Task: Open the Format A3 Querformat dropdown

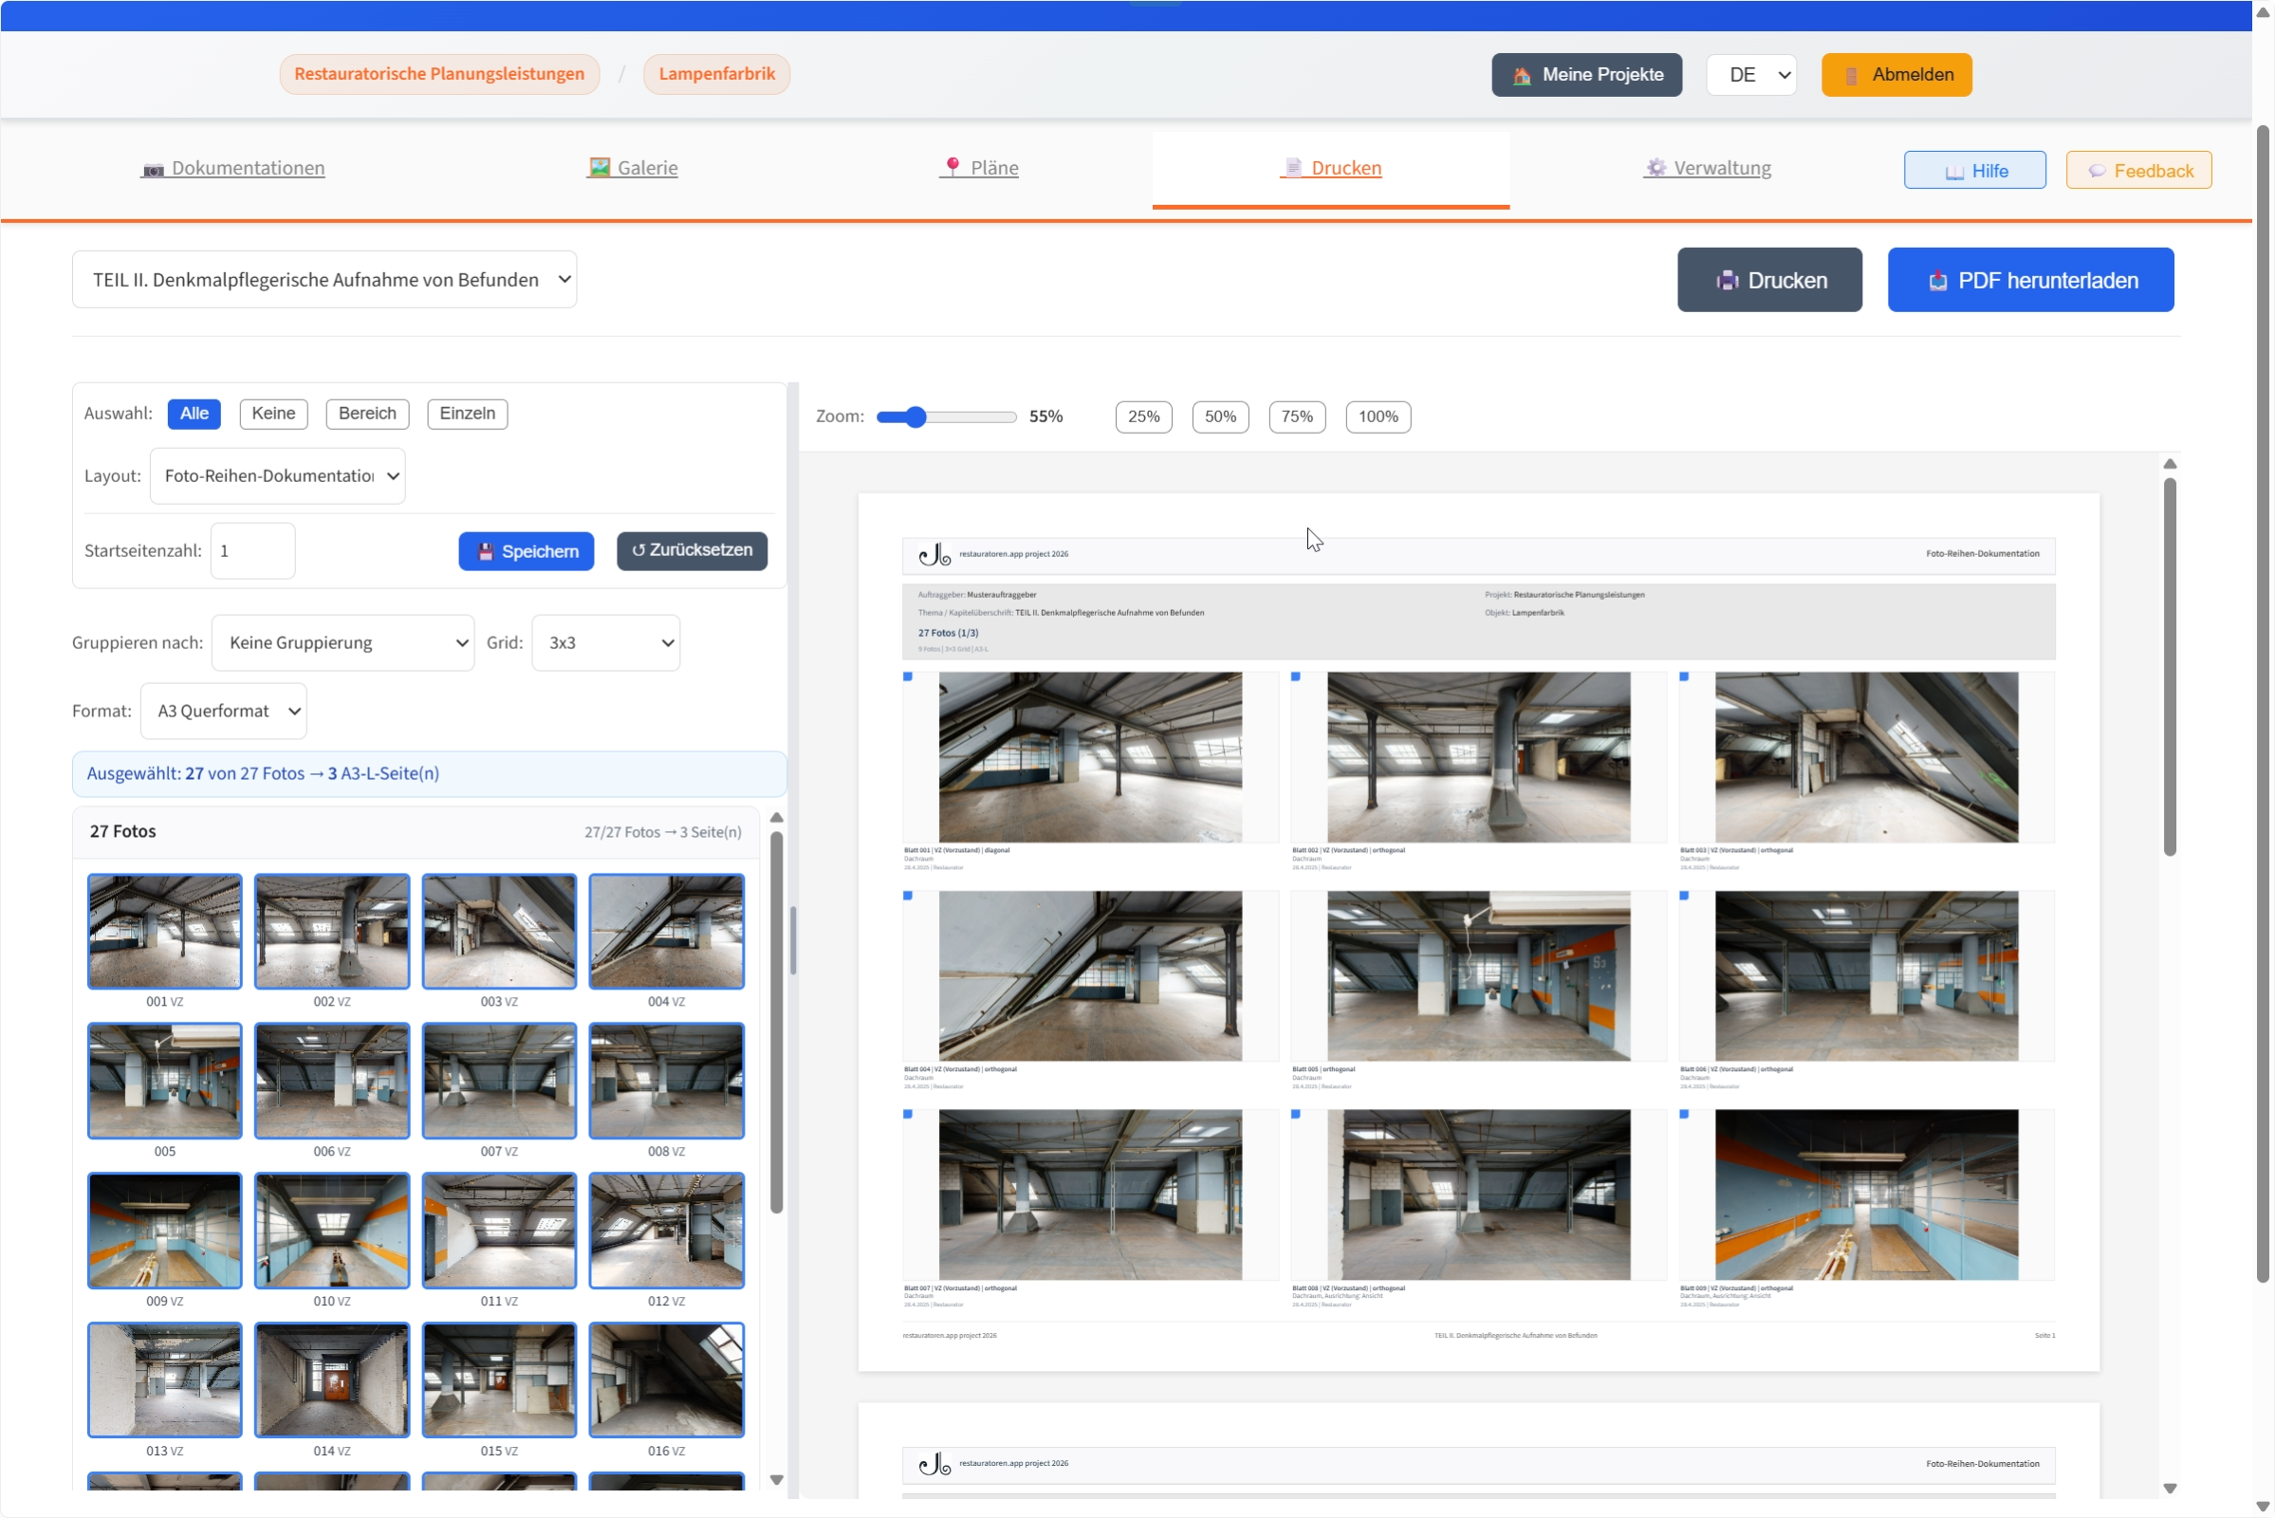Action: 224,711
